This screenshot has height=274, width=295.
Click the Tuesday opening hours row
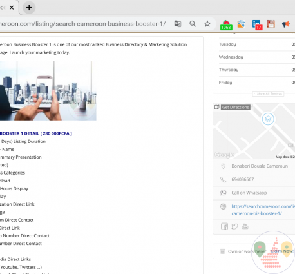(257, 44)
